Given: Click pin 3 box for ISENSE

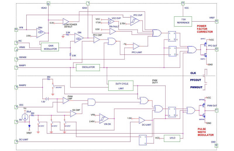Looking at the screenshot, I should pyautogui.click(x=16, y=59).
